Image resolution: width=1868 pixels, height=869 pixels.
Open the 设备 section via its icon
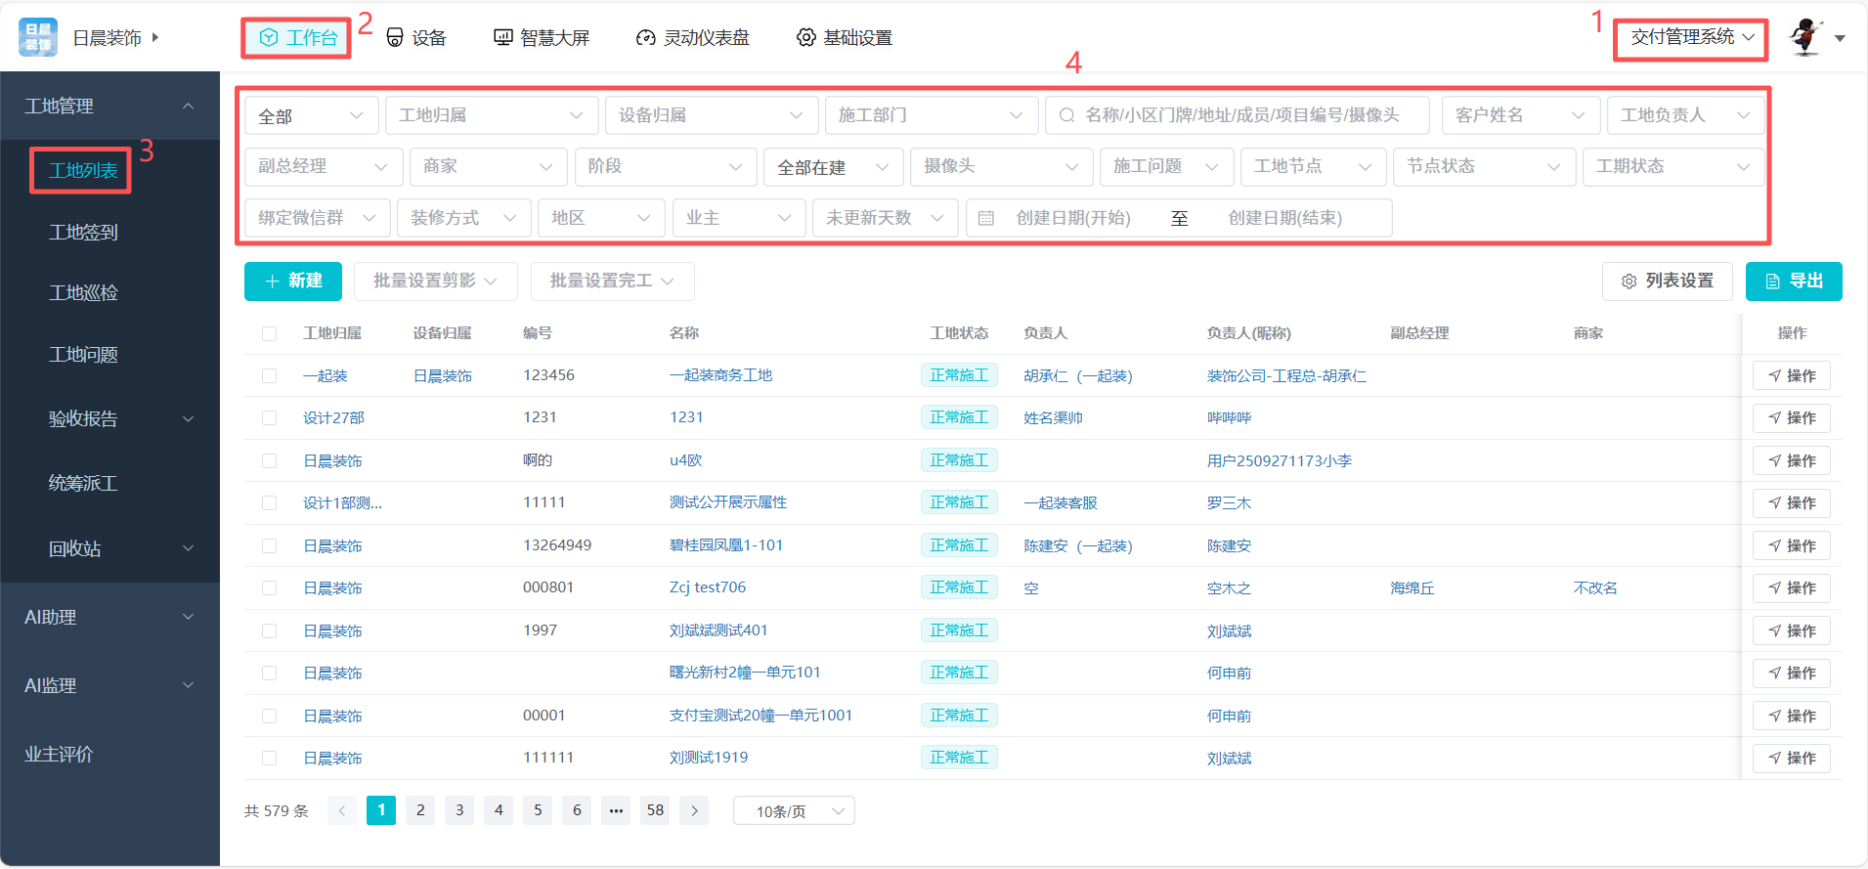pyautogui.click(x=395, y=37)
